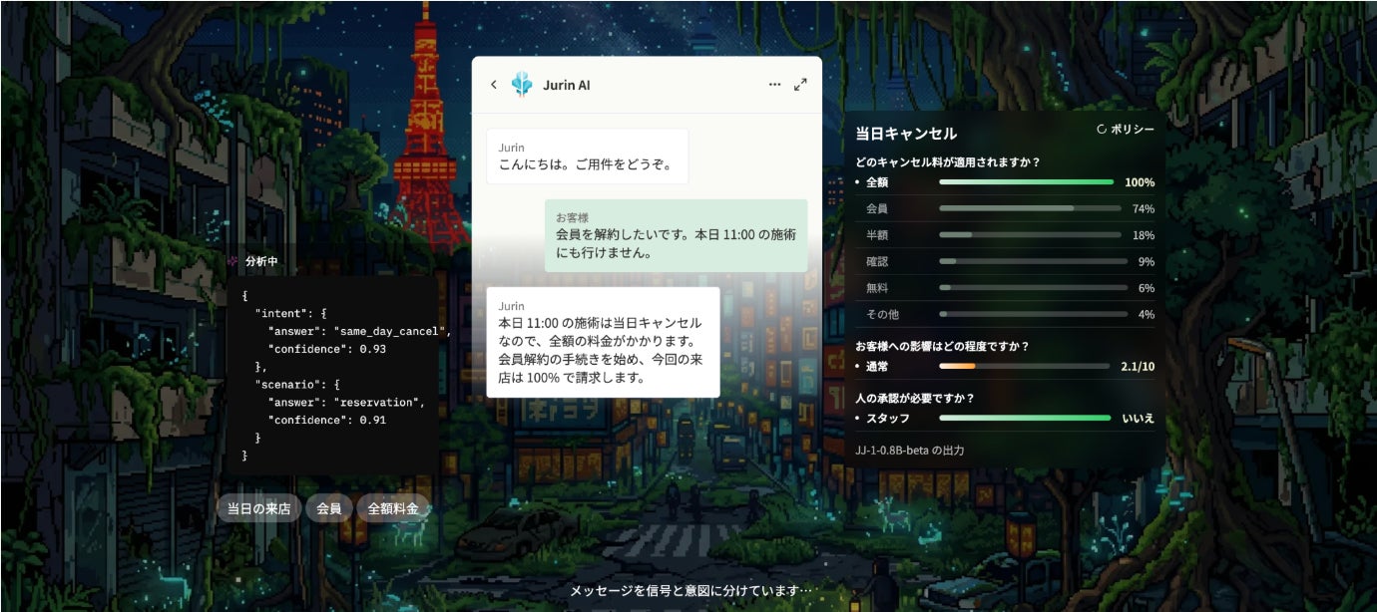Click the スタッフ approval bar
1377x612 pixels.
[x=1025, y=418]
